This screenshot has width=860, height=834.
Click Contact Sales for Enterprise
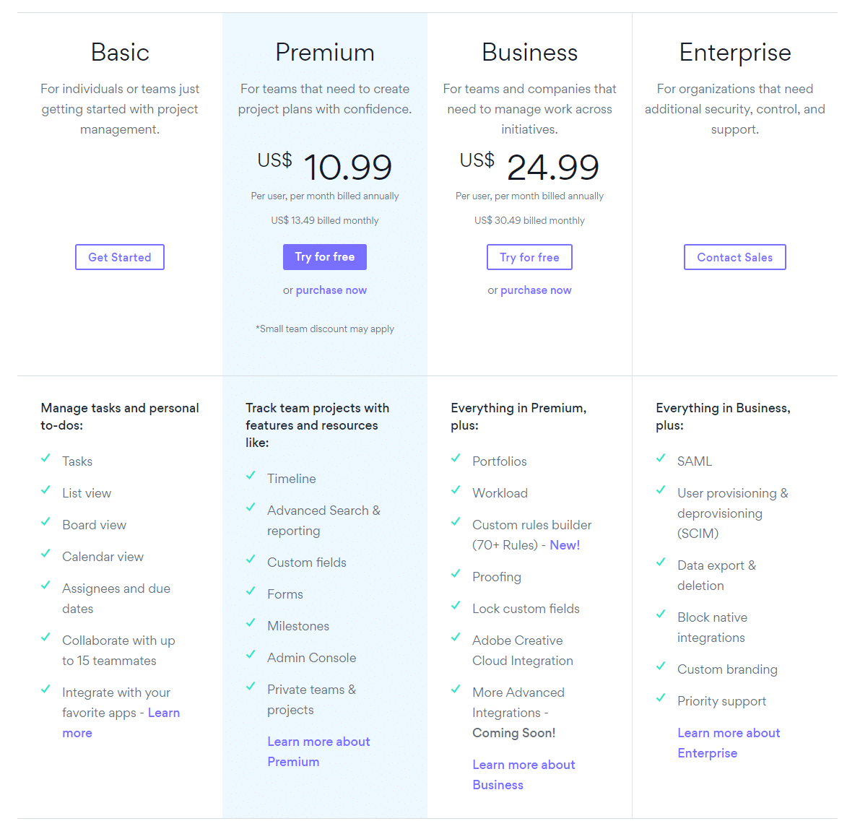click(734, 257)
